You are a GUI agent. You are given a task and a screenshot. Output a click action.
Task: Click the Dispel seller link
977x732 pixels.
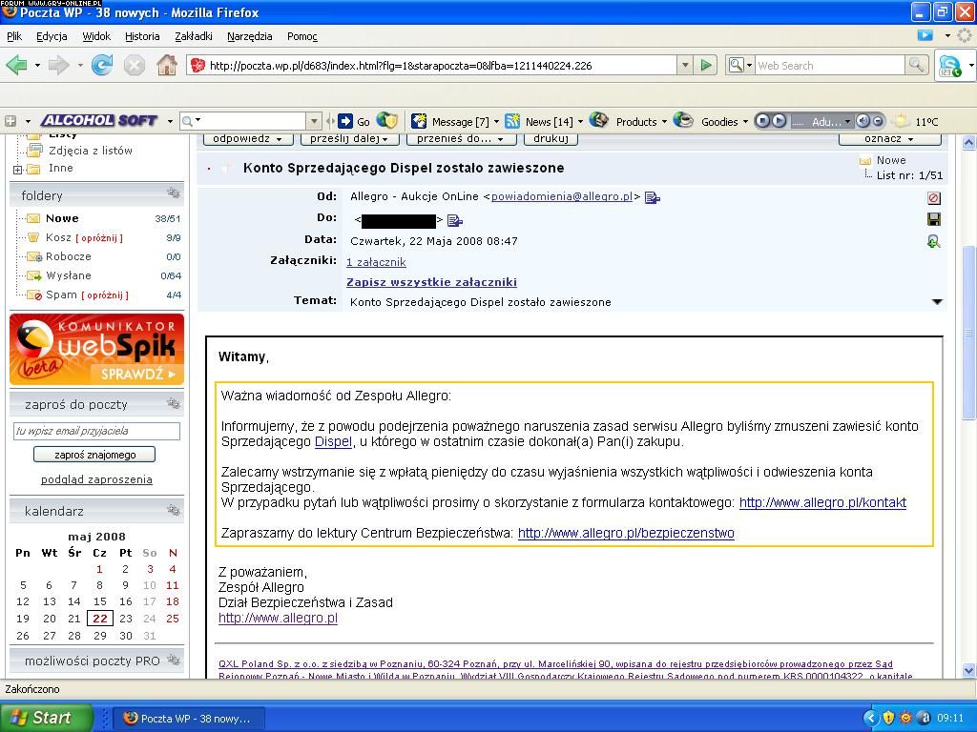click(333, 442)
